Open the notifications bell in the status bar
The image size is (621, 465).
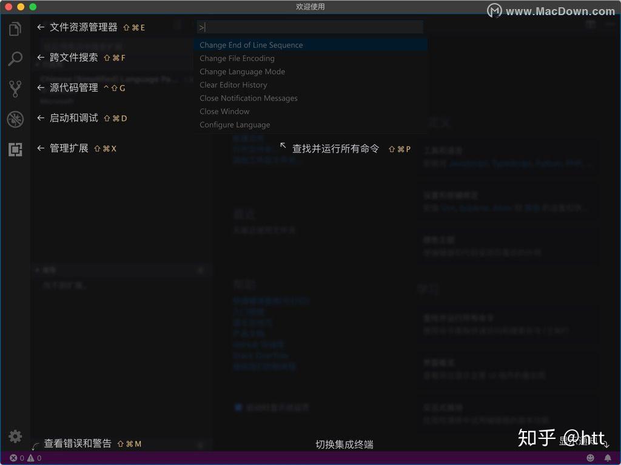pyautogui.click(x=608, y=458)
